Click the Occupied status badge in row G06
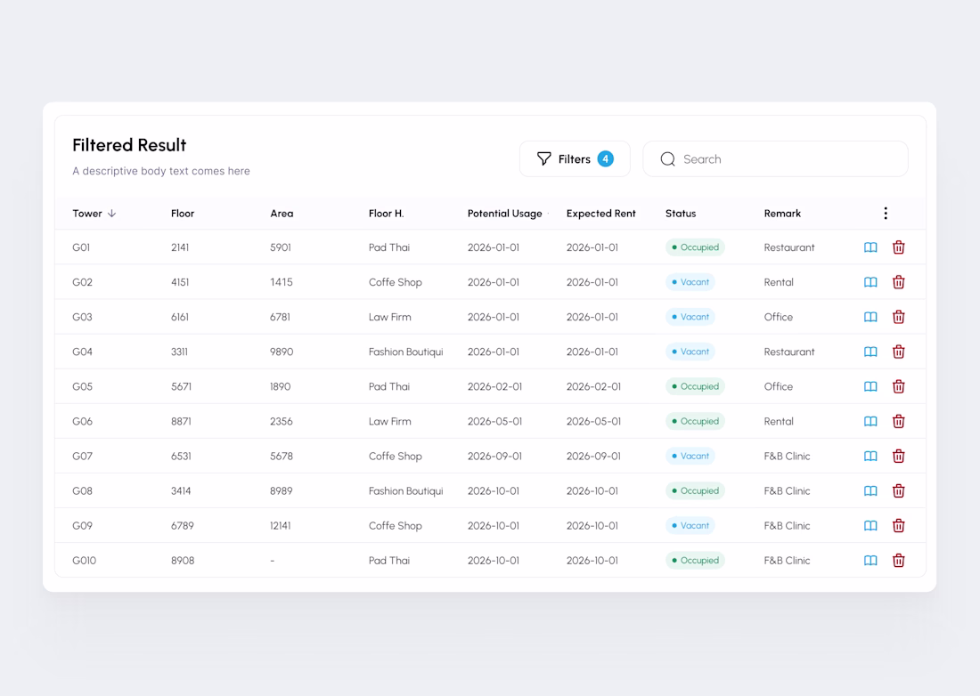The height and width of the screenshot is (696, 980). 695,421
